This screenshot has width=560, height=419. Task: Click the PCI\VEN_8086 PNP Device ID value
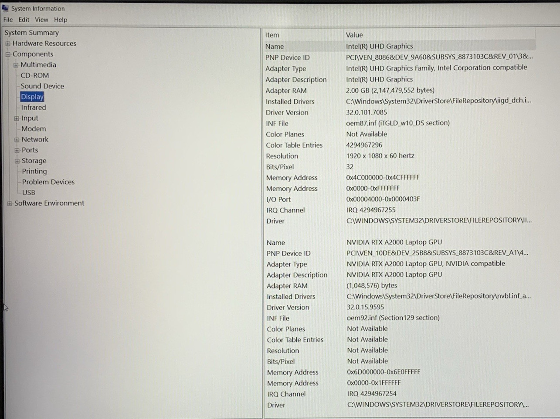[439, 57]
